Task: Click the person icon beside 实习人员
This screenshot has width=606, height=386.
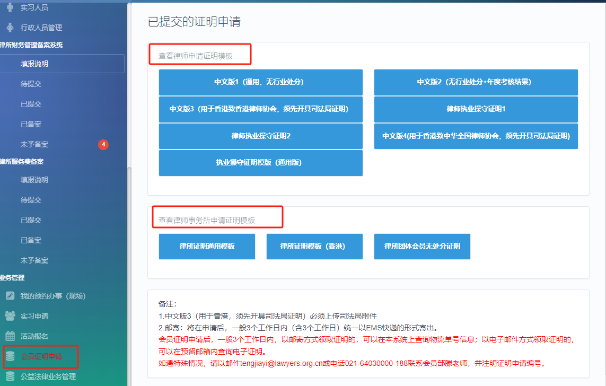Action: point(10,7)
